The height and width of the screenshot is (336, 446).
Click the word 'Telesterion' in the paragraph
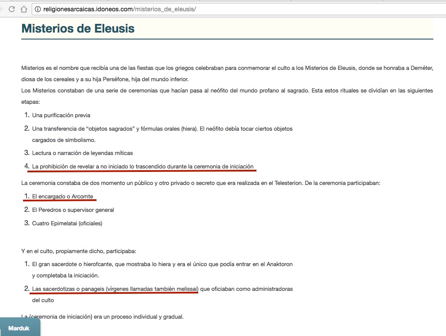pyautogui.click(x=290, y=183)
